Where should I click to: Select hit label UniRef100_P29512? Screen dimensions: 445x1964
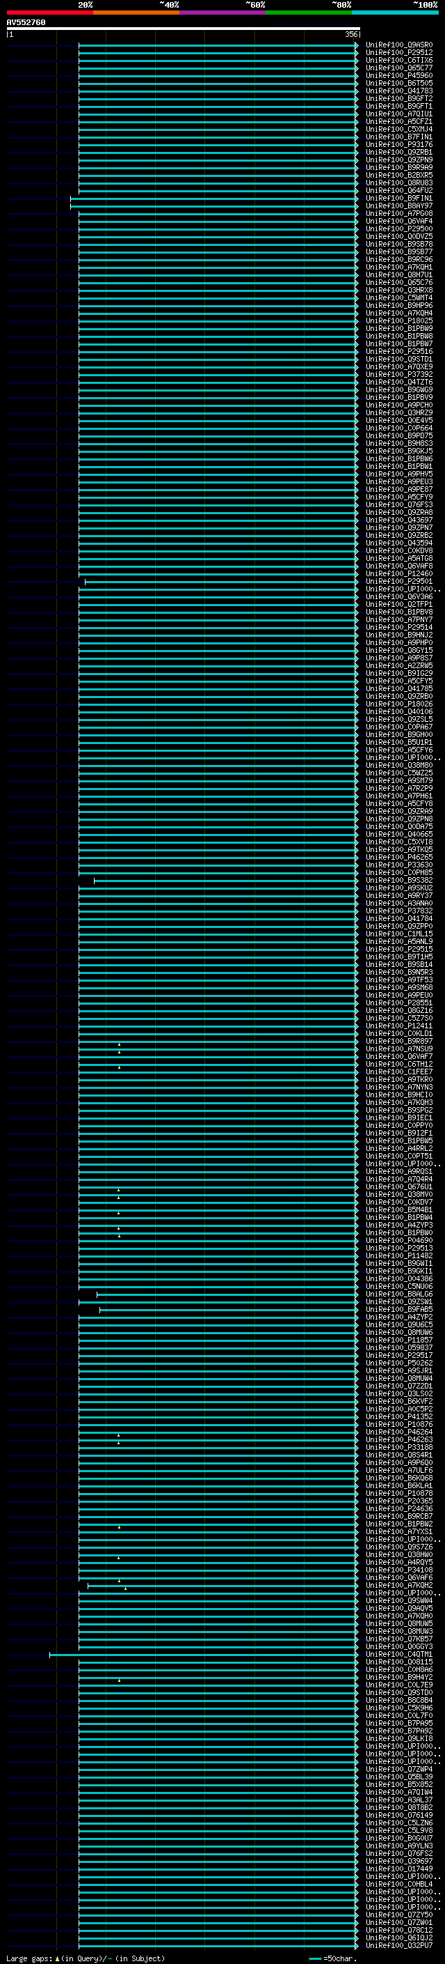(399, 53)
